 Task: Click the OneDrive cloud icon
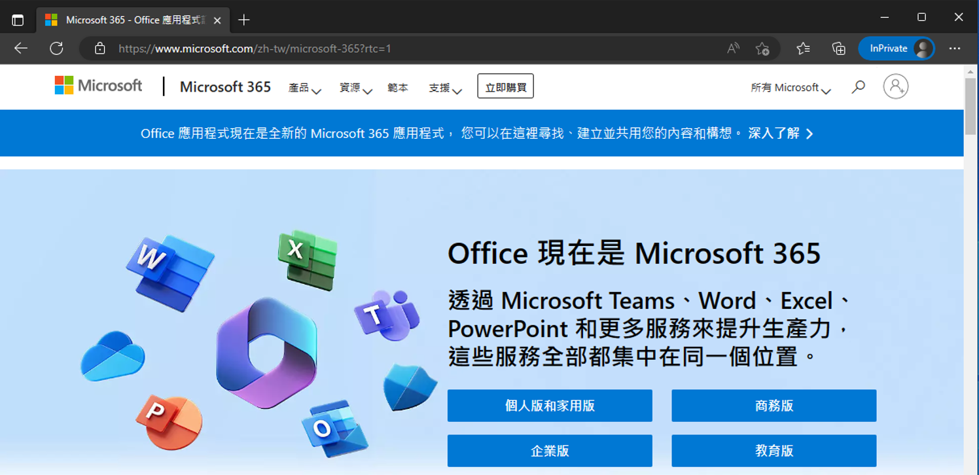tap(113, 357)
